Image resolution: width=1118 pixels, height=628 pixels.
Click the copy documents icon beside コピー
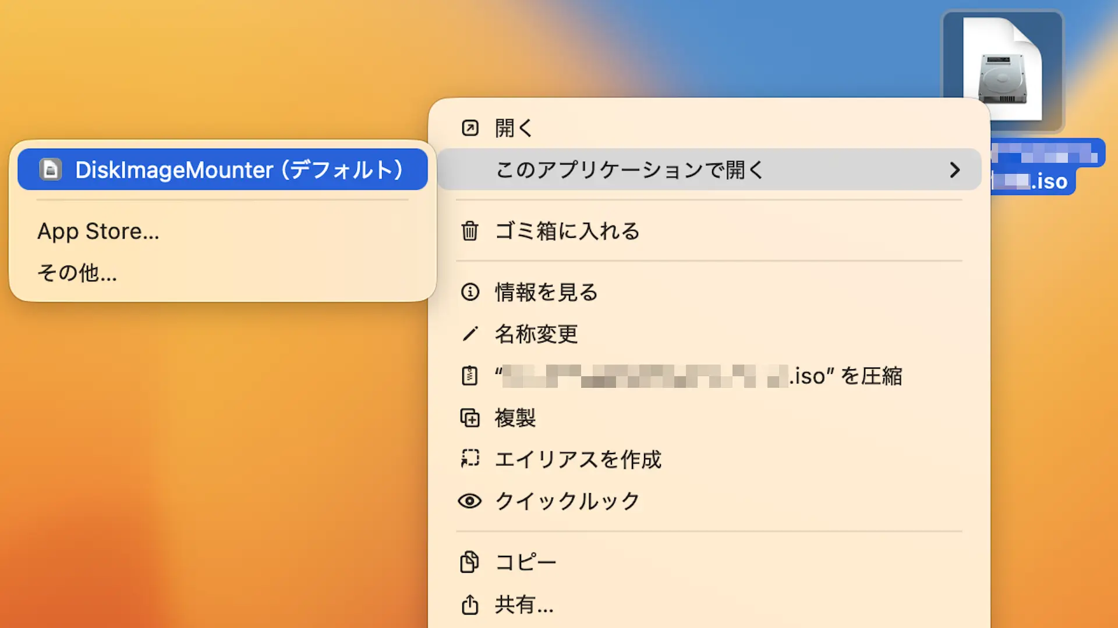pos(470,562)
